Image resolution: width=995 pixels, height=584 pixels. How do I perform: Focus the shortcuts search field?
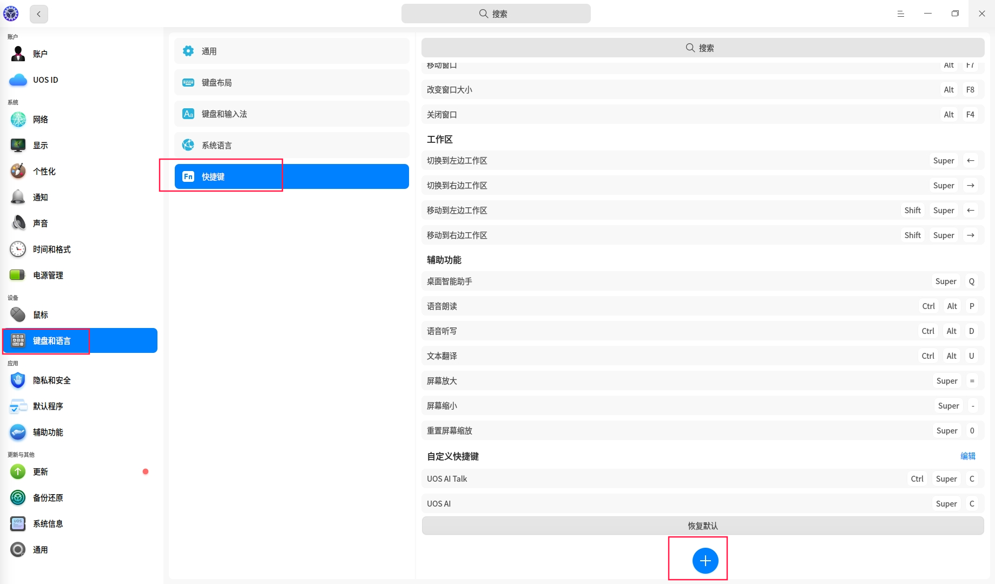tap(703, 48)
